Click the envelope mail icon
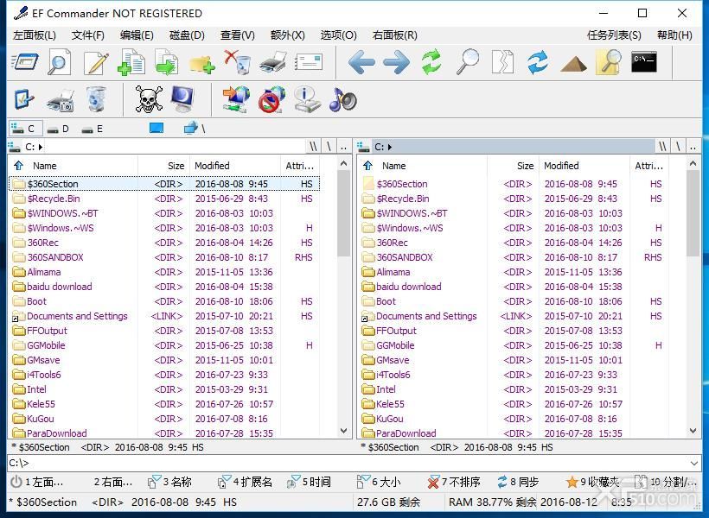The height and width of the screenshot is (518, 709). pos(309,62)
